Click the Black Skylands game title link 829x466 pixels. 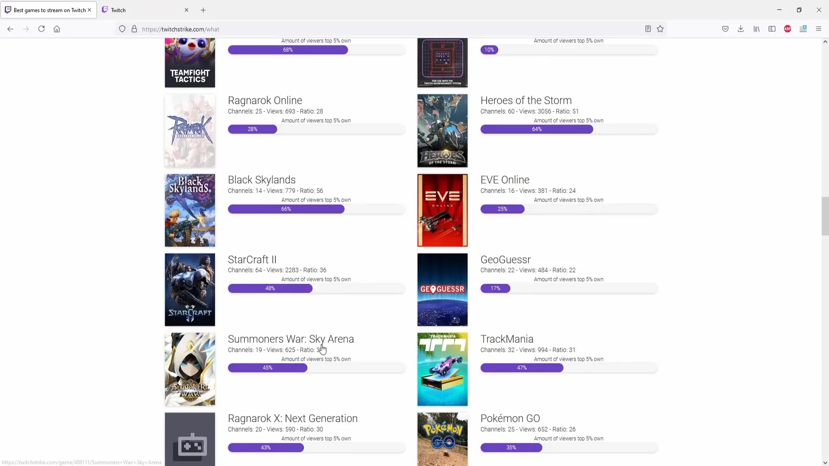coord(261,180)
